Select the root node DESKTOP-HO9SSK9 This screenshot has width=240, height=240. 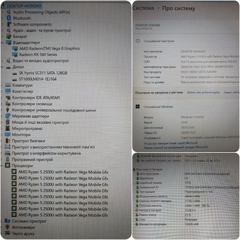point(24,6)
